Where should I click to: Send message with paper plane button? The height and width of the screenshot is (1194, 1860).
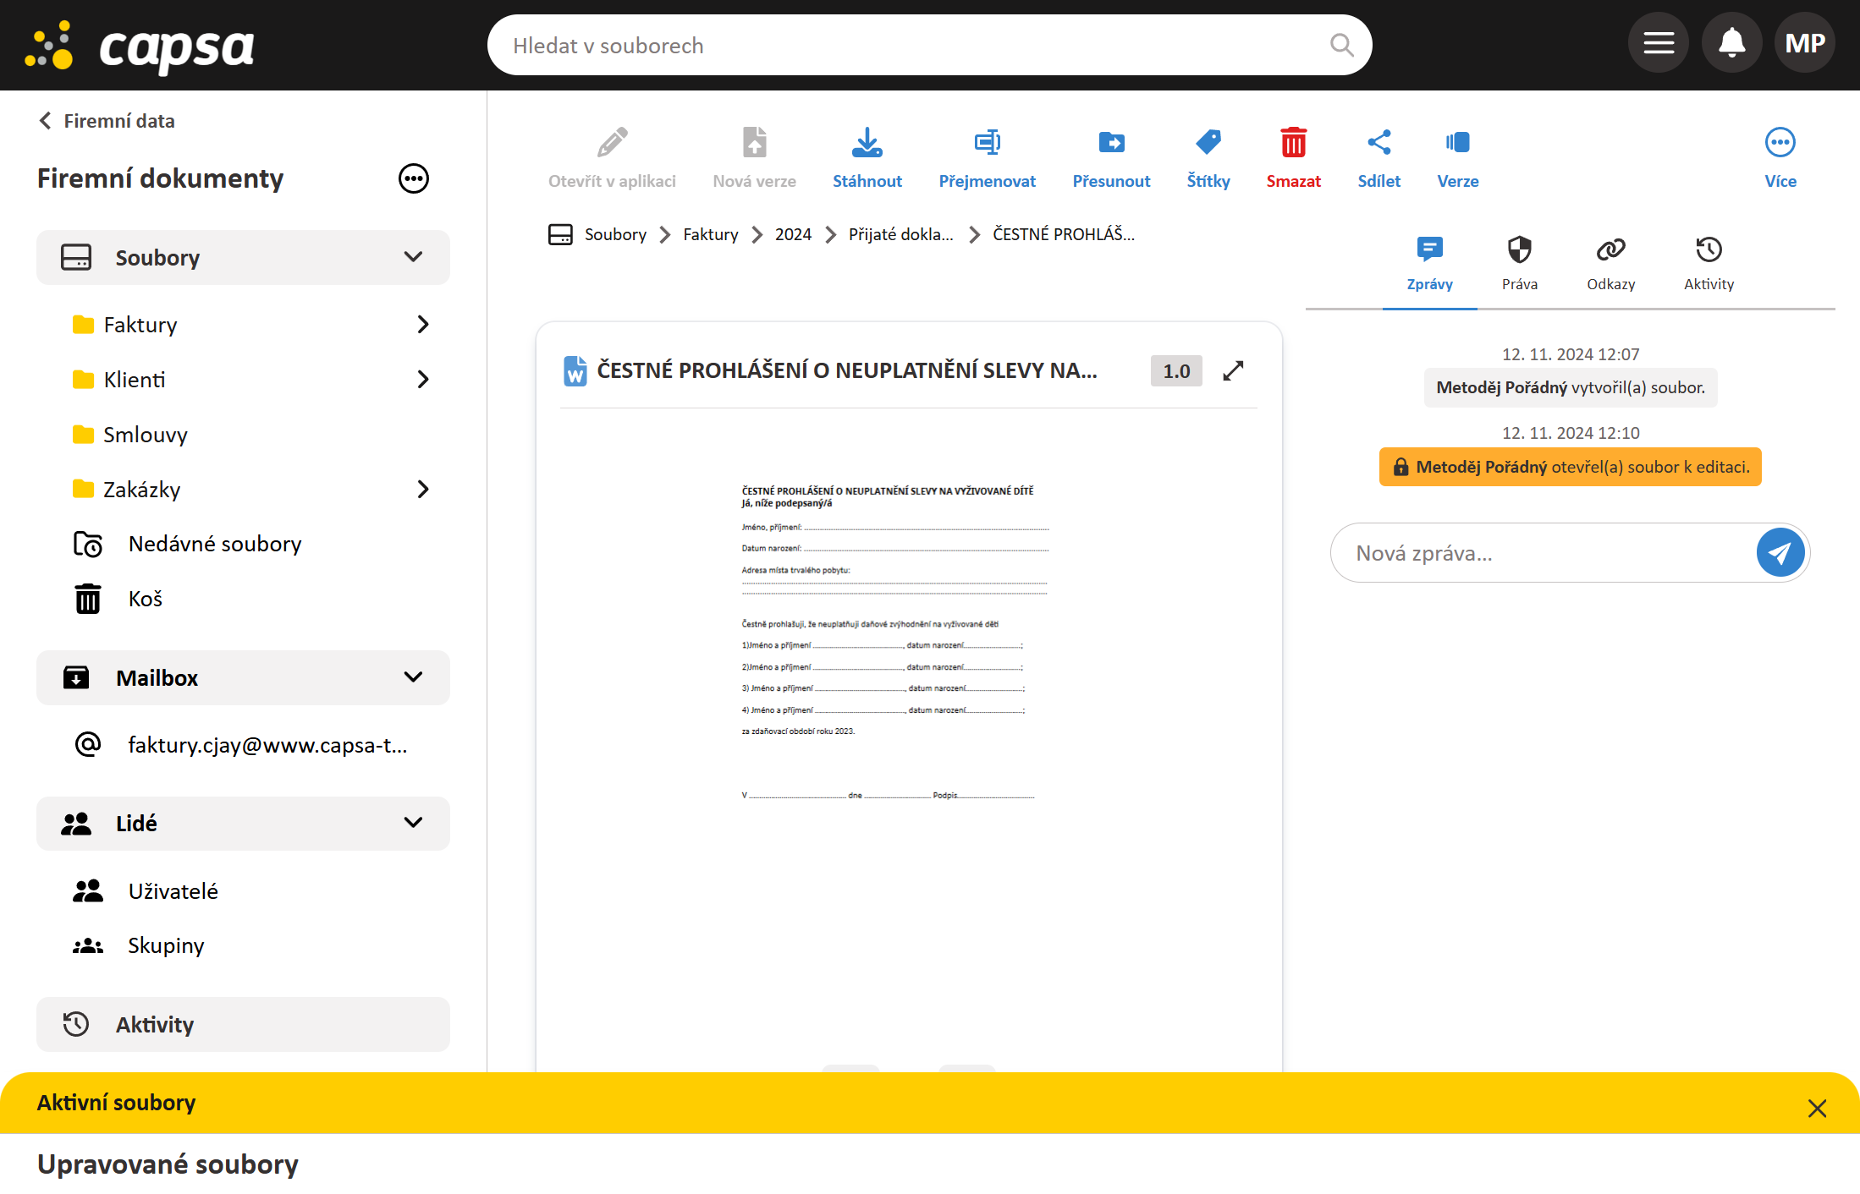(1780, 553)
